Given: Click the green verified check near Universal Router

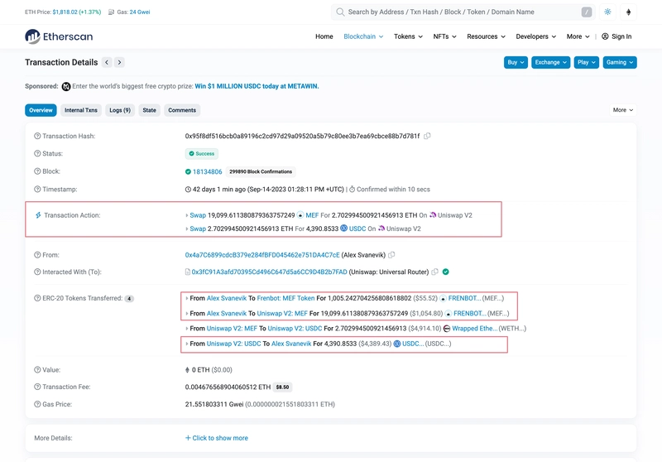Looking at the screenshot, I should pyautogui.click(x=445, y=272).
